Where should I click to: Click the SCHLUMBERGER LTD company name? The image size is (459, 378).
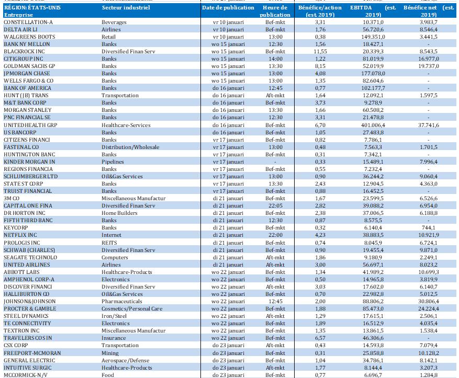click(x=31, y=176)
